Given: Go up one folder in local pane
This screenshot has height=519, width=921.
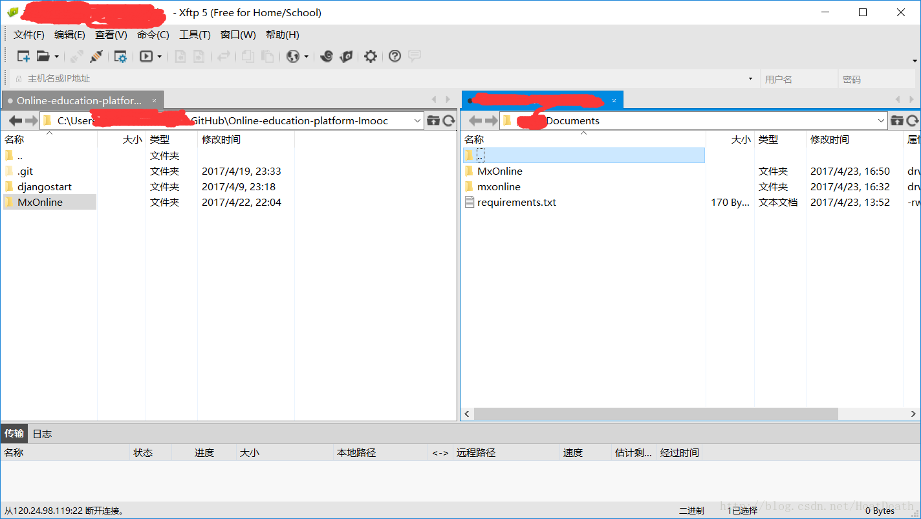Looking at the screenshot, I should click(433, 121).
